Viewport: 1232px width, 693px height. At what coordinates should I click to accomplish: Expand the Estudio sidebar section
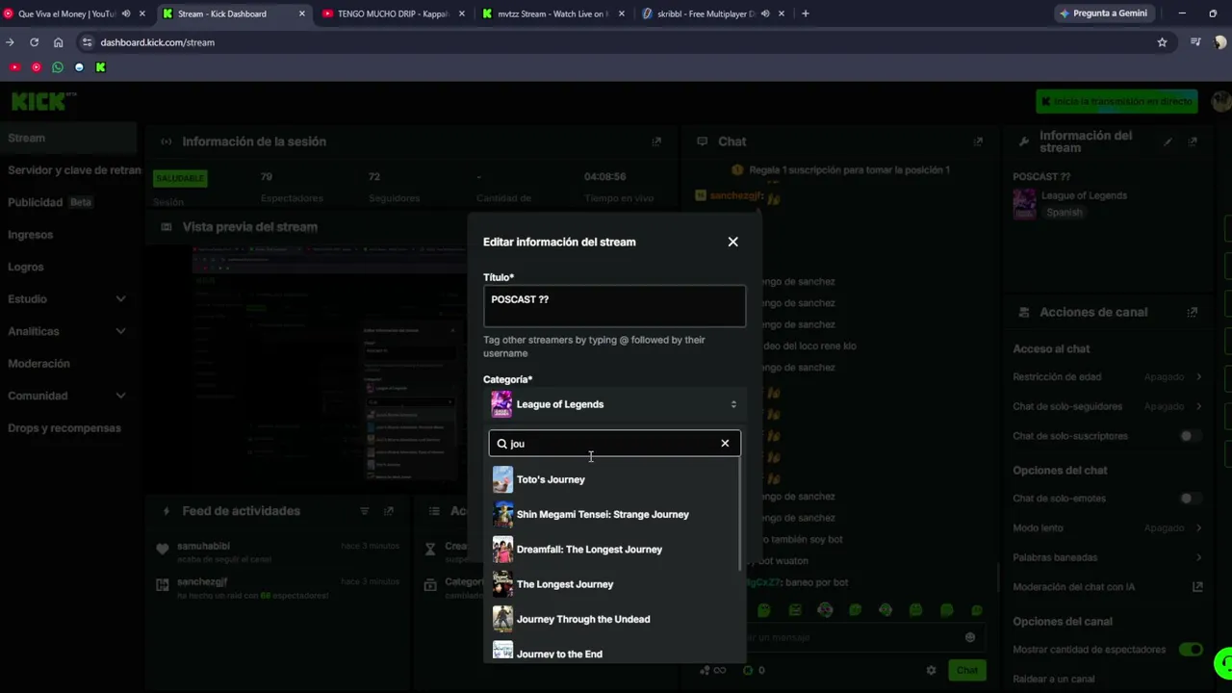coord(66,299)
